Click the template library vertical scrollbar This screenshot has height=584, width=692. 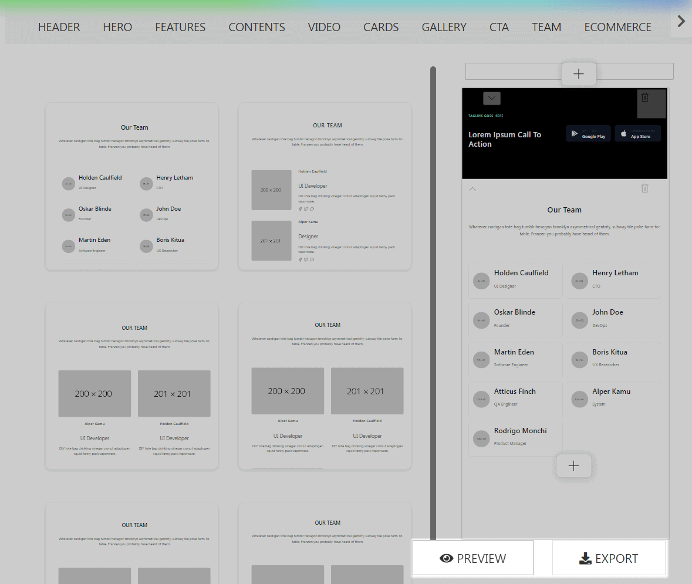[433, 303]
